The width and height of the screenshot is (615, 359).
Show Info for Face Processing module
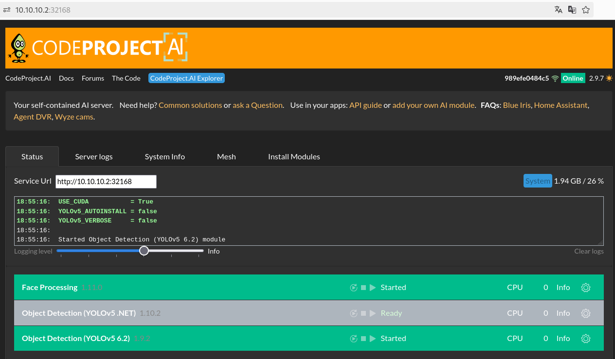click(563, 288)
